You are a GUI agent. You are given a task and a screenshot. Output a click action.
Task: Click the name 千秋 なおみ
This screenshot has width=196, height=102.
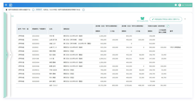[x=53, y=70]
